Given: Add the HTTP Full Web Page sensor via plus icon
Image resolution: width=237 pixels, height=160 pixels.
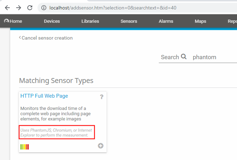Looking at the screenshot, I should (101, 146).
